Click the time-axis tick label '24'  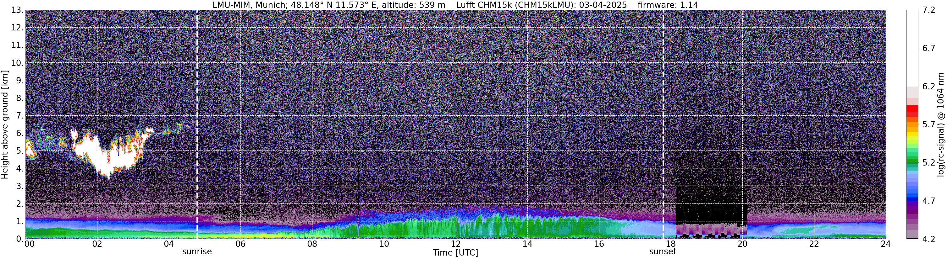pyautogui.click(x=886, y=244)
